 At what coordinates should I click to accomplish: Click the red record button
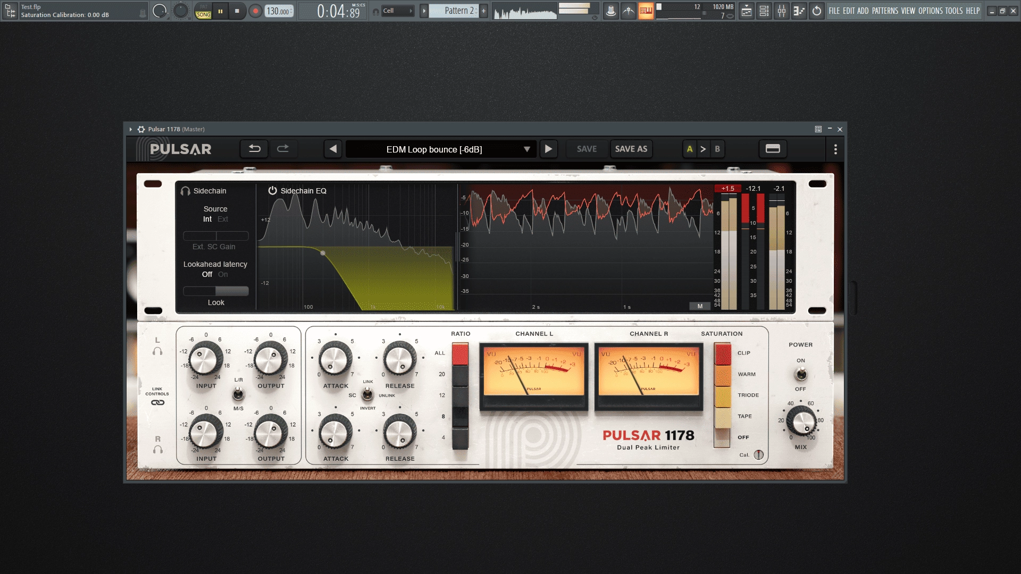pos(255,11)
